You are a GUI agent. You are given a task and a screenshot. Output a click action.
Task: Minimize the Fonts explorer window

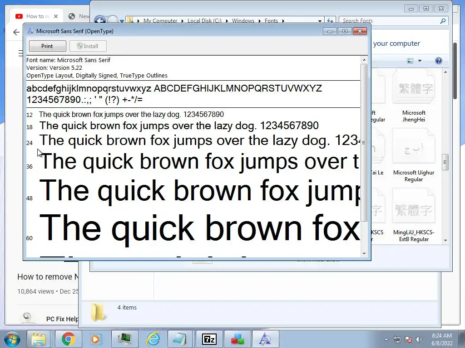pos(411,9)
